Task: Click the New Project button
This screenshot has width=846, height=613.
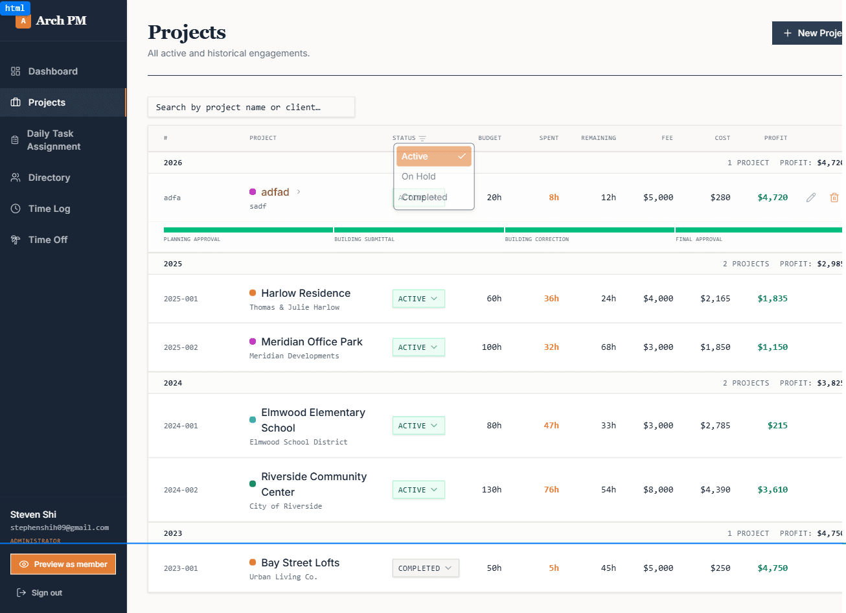Action: [809, 33]
